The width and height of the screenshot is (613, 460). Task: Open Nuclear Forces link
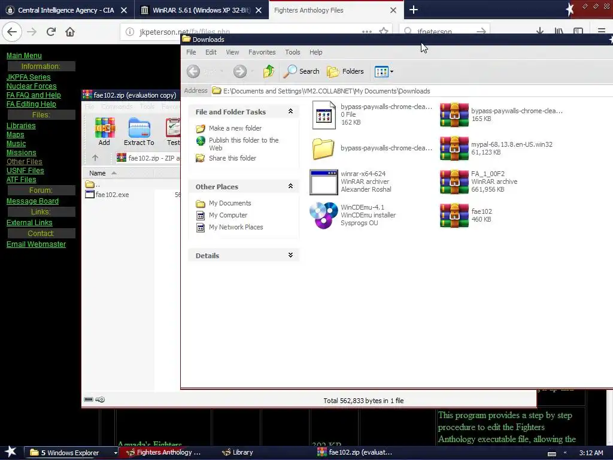(x=31, y=86)
